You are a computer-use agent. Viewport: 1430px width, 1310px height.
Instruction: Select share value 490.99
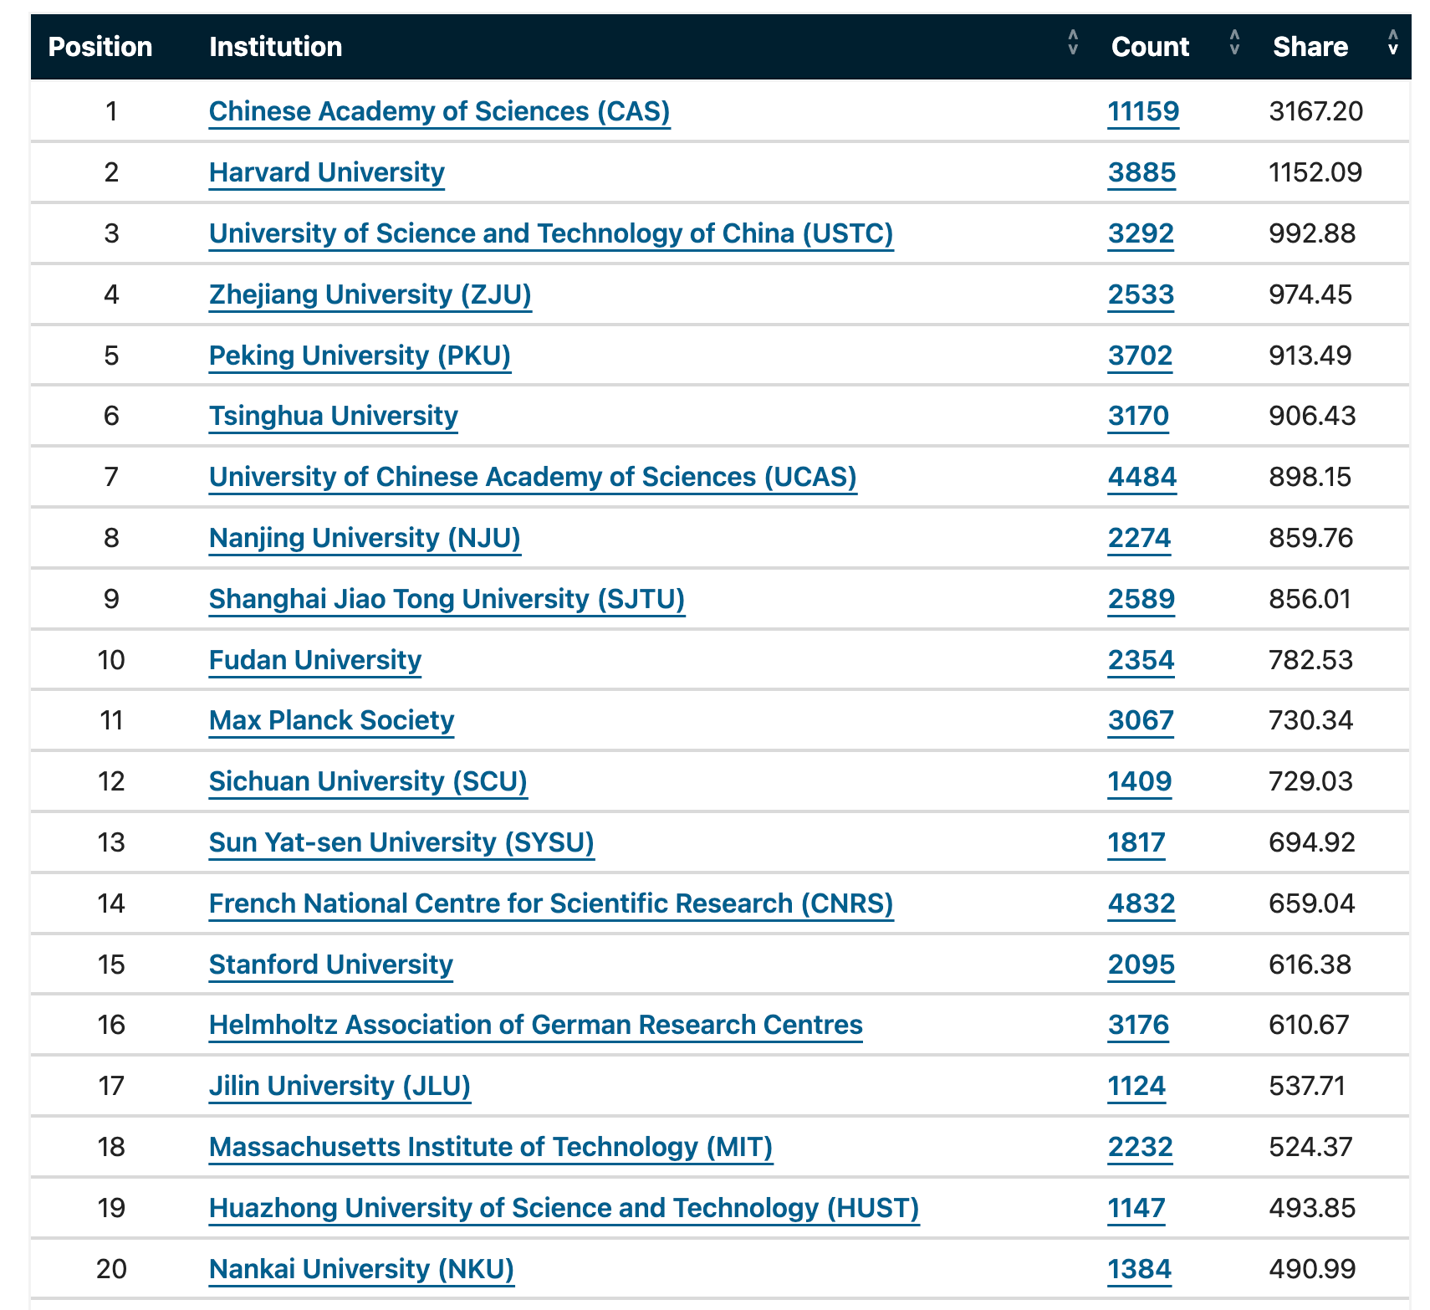click(x=1312, y=1269)
